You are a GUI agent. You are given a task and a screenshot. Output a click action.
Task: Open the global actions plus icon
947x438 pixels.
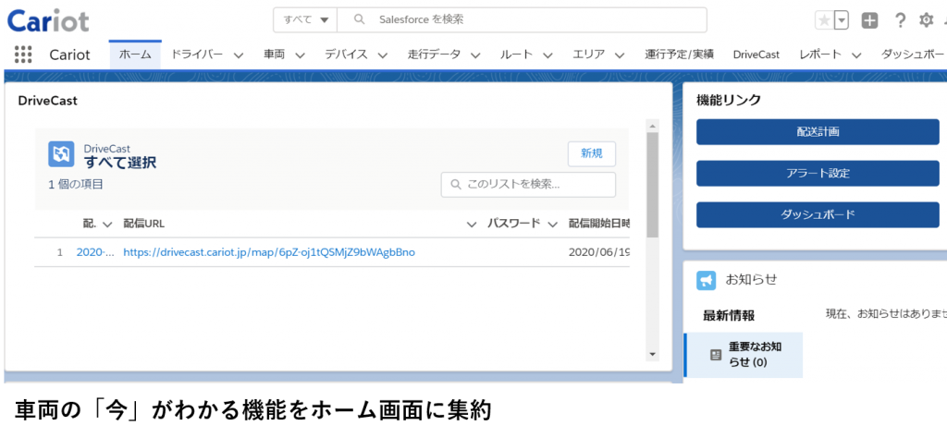869,20
